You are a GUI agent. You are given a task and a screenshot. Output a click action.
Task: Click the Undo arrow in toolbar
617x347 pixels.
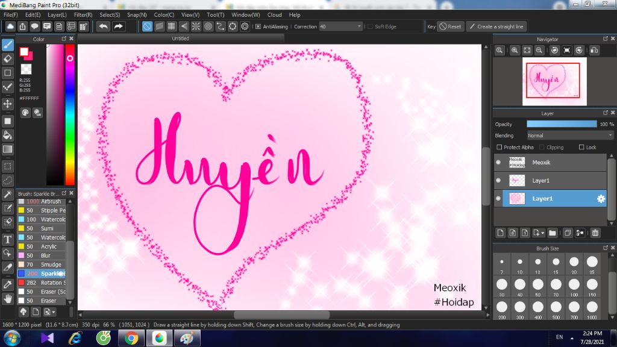tap(104, 27)
